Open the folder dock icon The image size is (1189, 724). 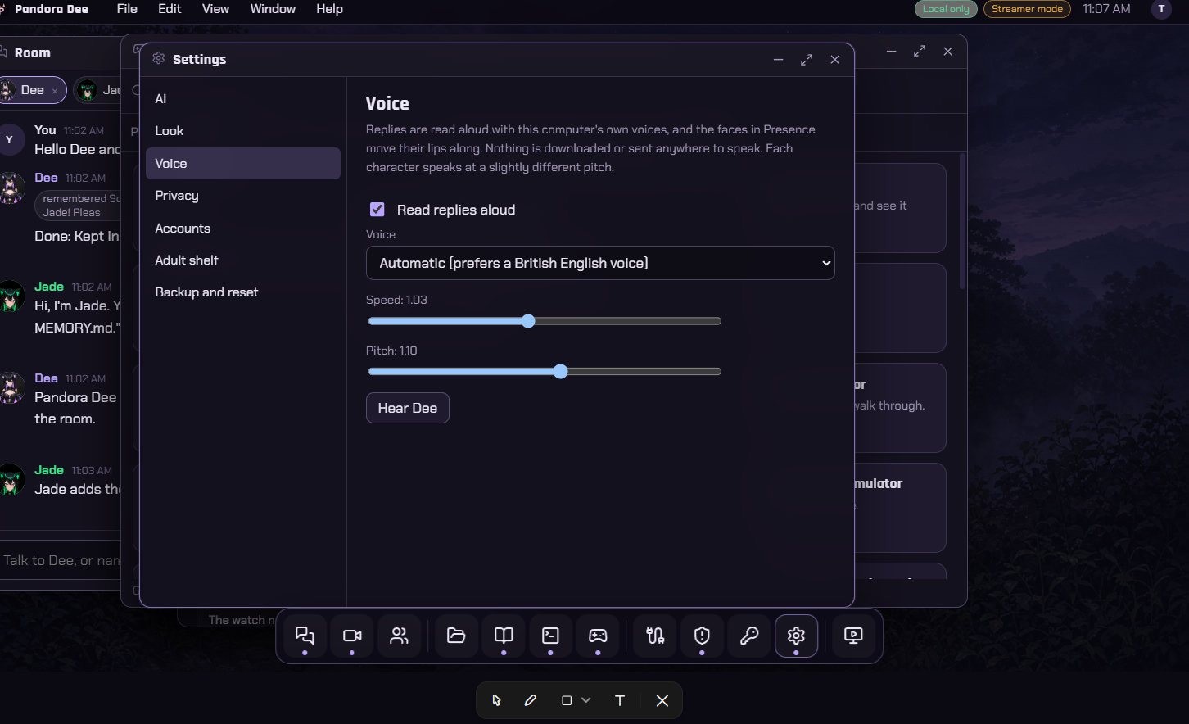click(456, 636)
